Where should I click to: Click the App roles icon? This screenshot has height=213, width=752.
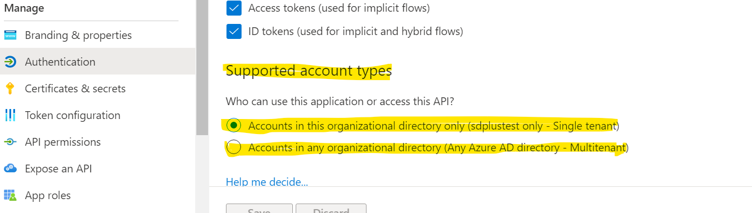pyautogui.click(x=10, y=196)
